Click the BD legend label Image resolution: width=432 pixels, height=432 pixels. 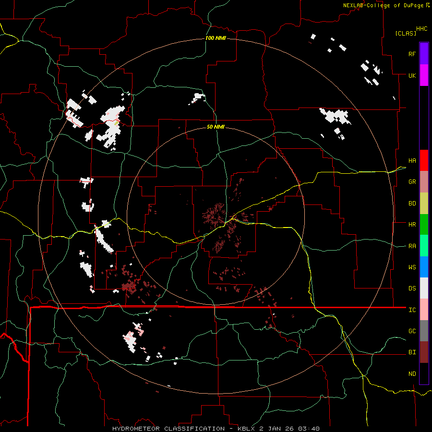[x=412, y=204]
